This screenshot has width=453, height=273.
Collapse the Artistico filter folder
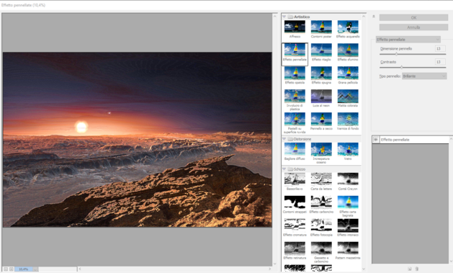[284, 17]
